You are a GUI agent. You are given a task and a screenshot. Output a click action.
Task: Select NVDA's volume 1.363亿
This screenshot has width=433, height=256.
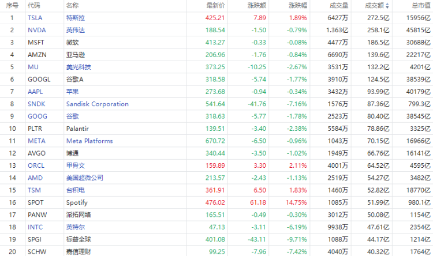337,30
